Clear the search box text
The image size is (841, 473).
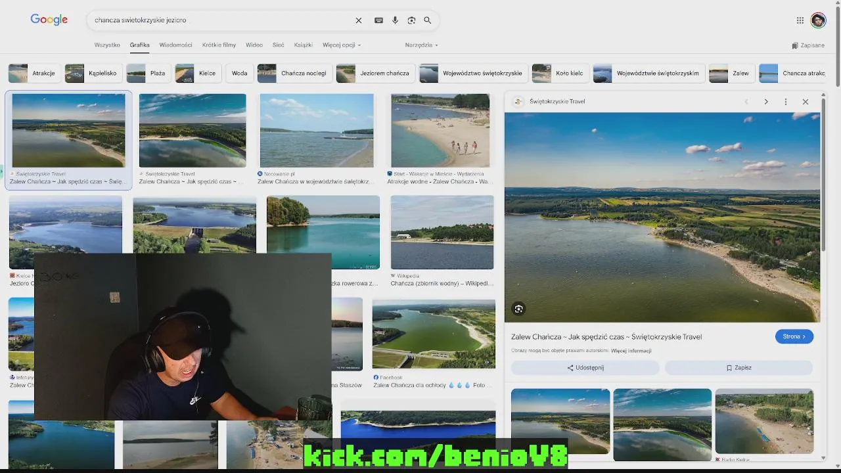[359, 20]
